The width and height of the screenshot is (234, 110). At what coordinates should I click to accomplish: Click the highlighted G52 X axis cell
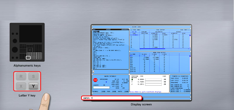[144, 56]
